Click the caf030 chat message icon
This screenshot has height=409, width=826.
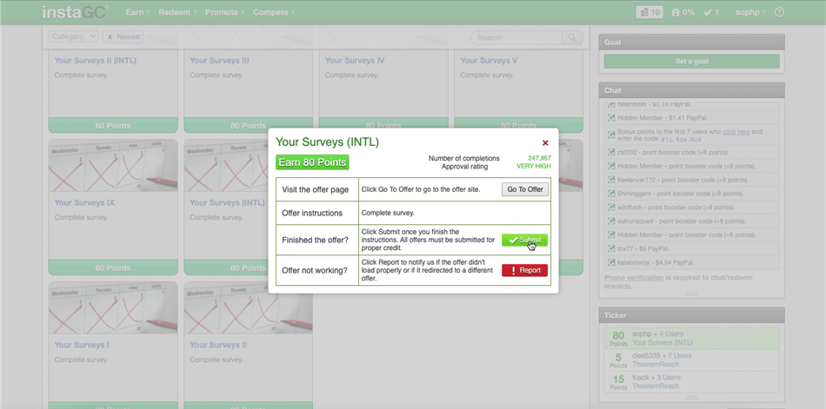click(x=611, y=152)
